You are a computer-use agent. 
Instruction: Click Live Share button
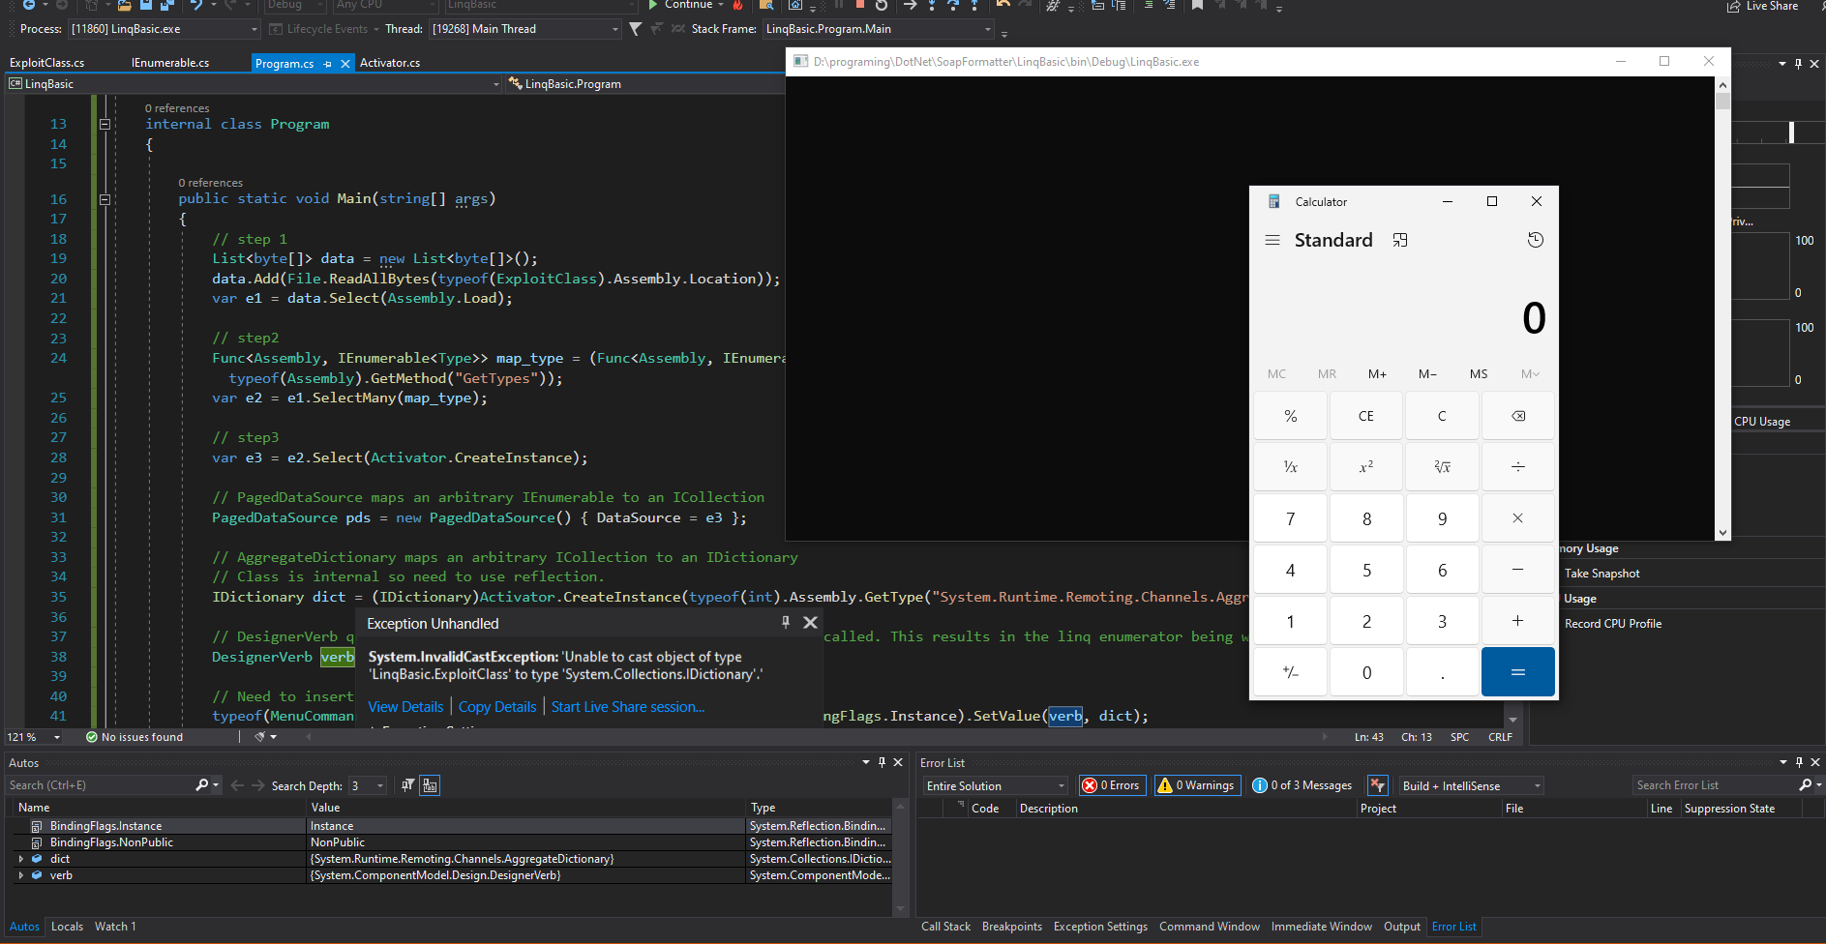pos(1762,6)
